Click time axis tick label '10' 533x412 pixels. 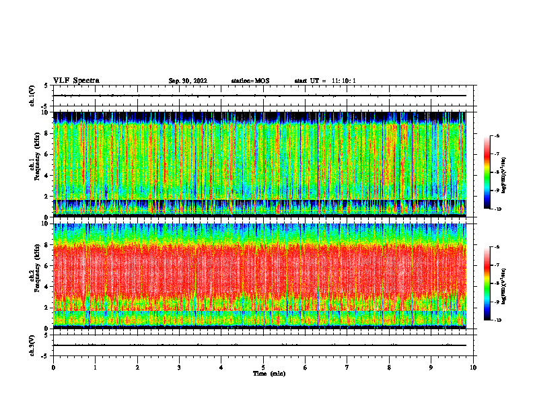point(473,368)
